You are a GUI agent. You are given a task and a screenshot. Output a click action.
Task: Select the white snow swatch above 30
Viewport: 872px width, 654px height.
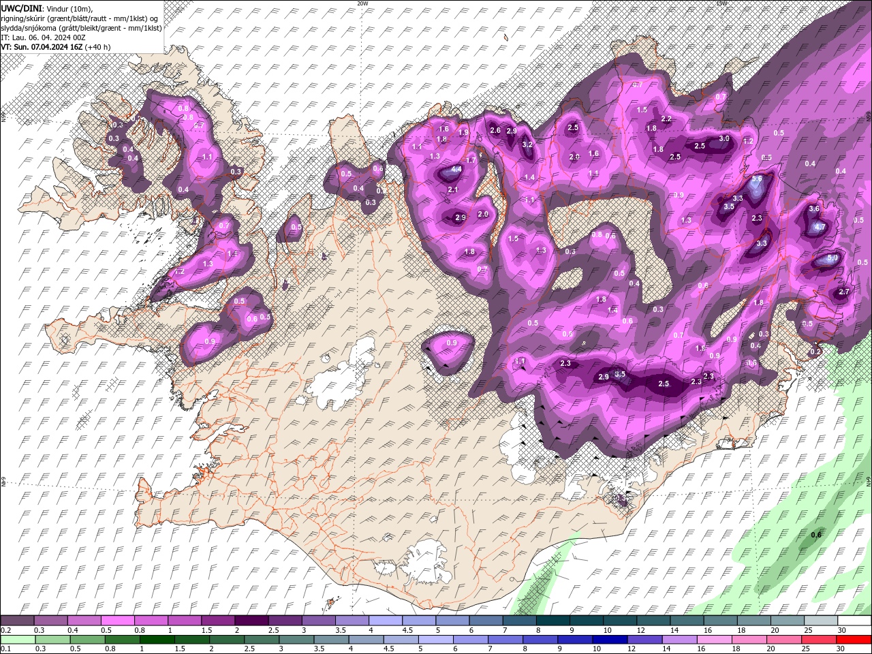click(x=855, y=621)
